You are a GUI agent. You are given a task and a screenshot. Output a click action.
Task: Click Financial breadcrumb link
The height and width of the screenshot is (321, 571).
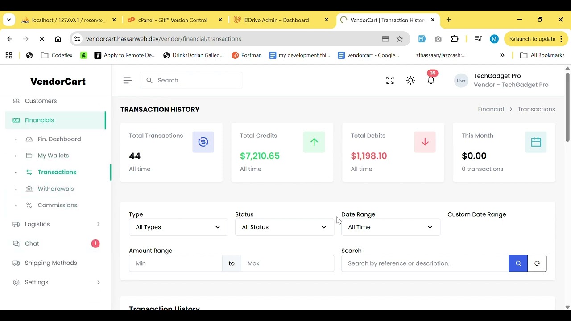tap(491, 109)
